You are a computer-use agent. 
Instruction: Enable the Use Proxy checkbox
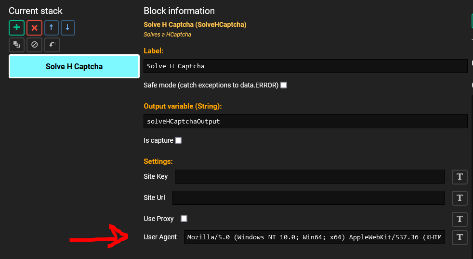184,219
